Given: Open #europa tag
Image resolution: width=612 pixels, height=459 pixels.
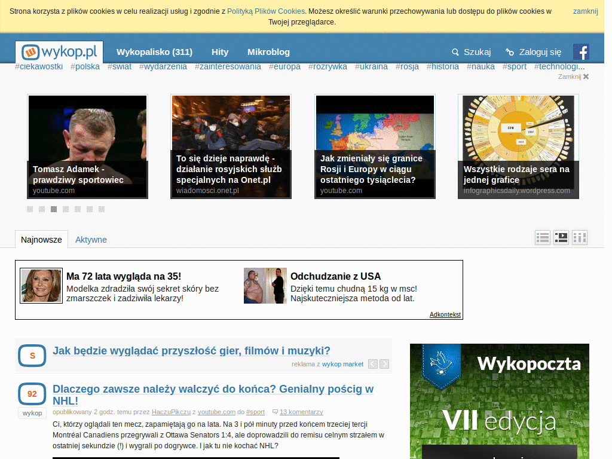Looking at the screenshot, I should coord(284,67).
